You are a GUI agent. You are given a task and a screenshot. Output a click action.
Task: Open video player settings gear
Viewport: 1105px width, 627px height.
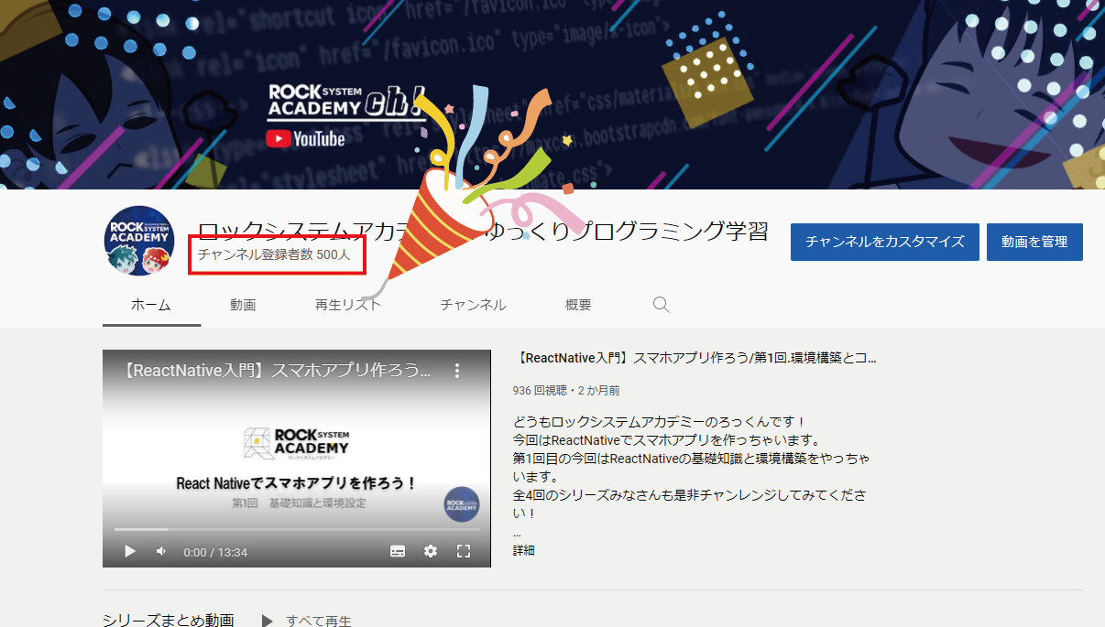[x=431, y=551]
